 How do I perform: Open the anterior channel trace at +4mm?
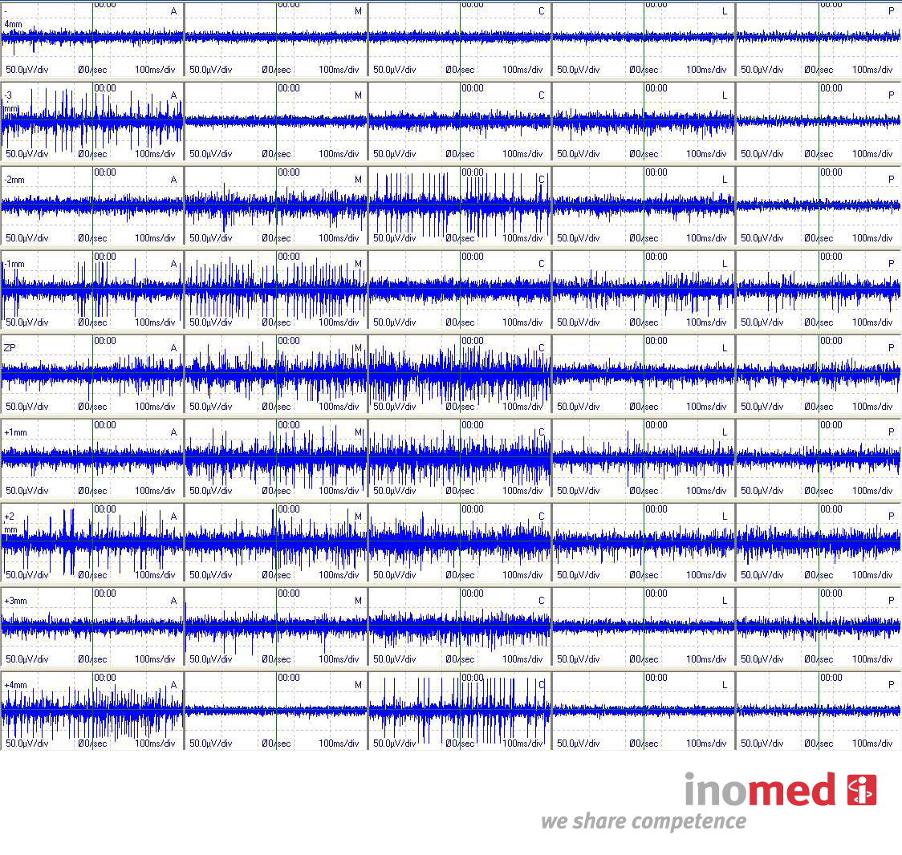(x=92, y=711)
